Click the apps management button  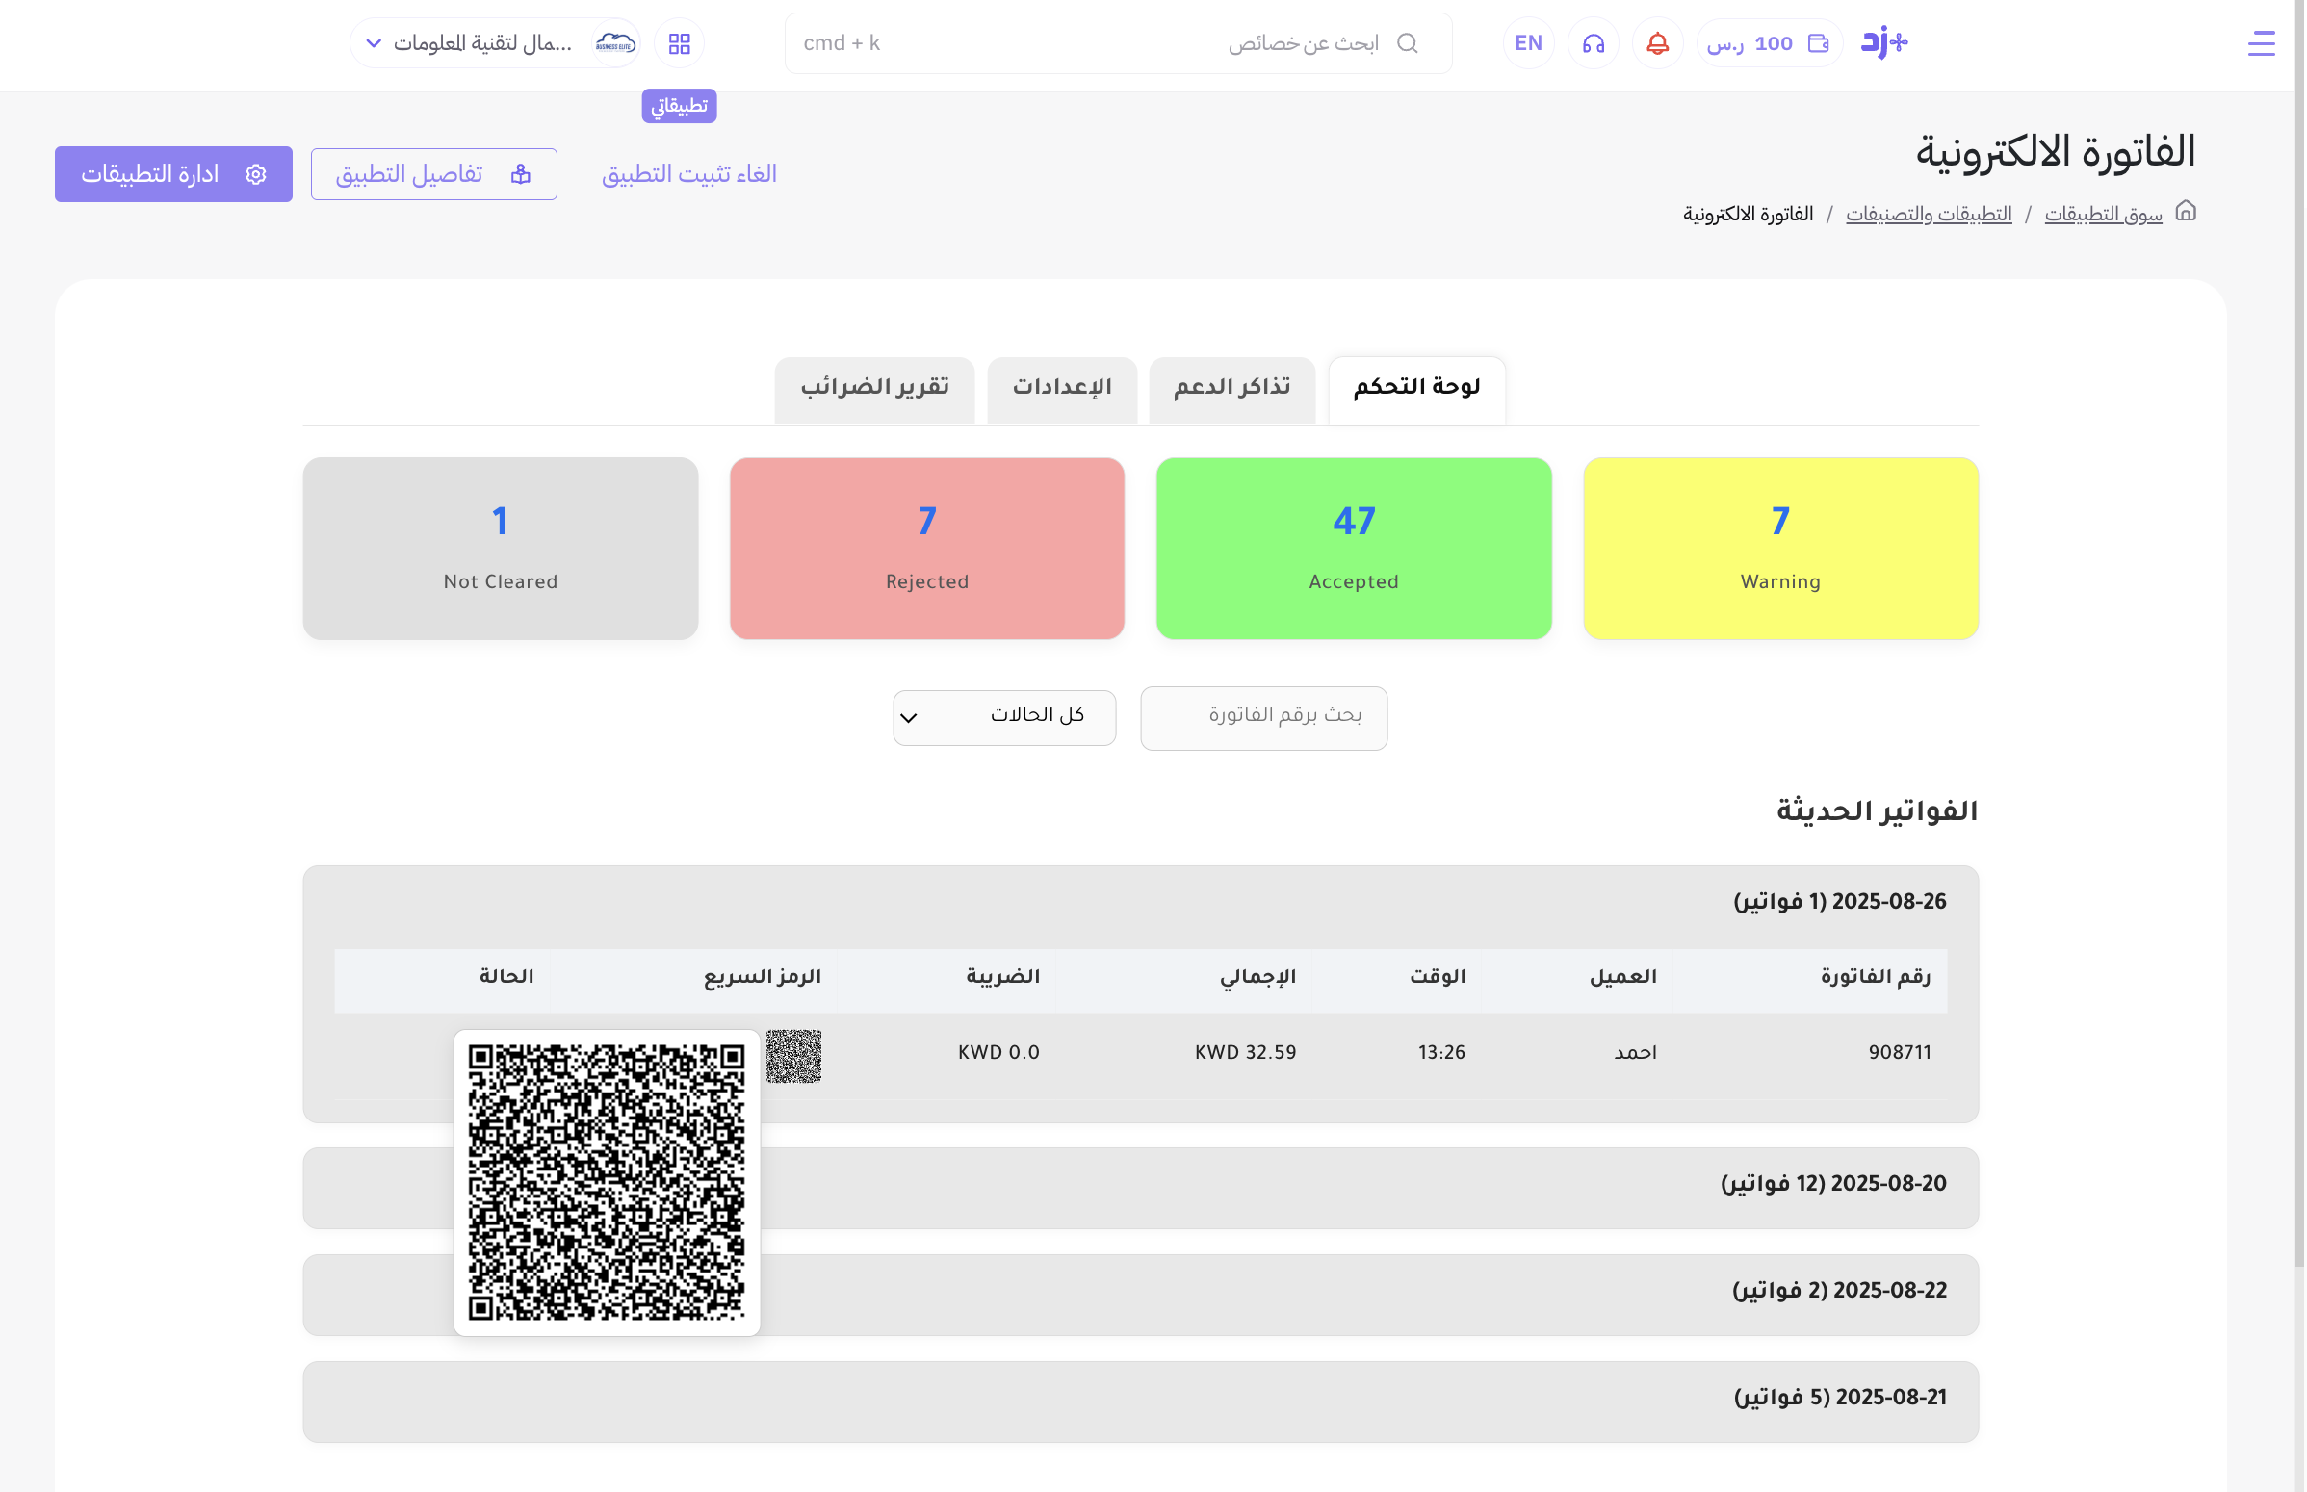click(x=173, y=174)
